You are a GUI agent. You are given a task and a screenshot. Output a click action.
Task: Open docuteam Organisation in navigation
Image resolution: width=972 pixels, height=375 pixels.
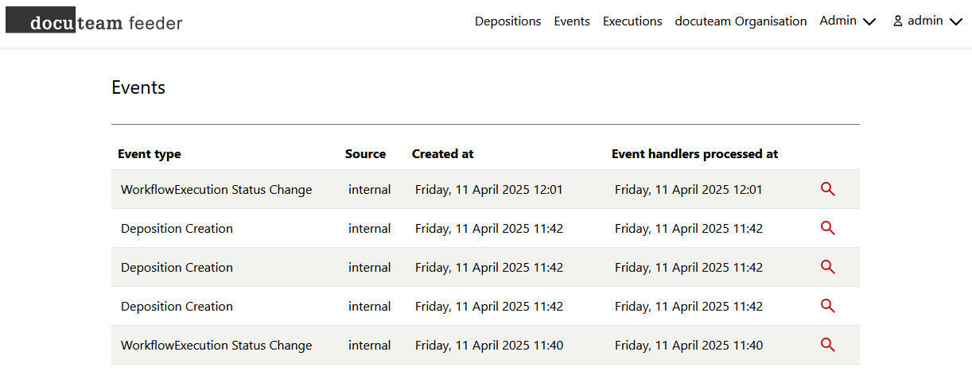click(x=741, y=21)
